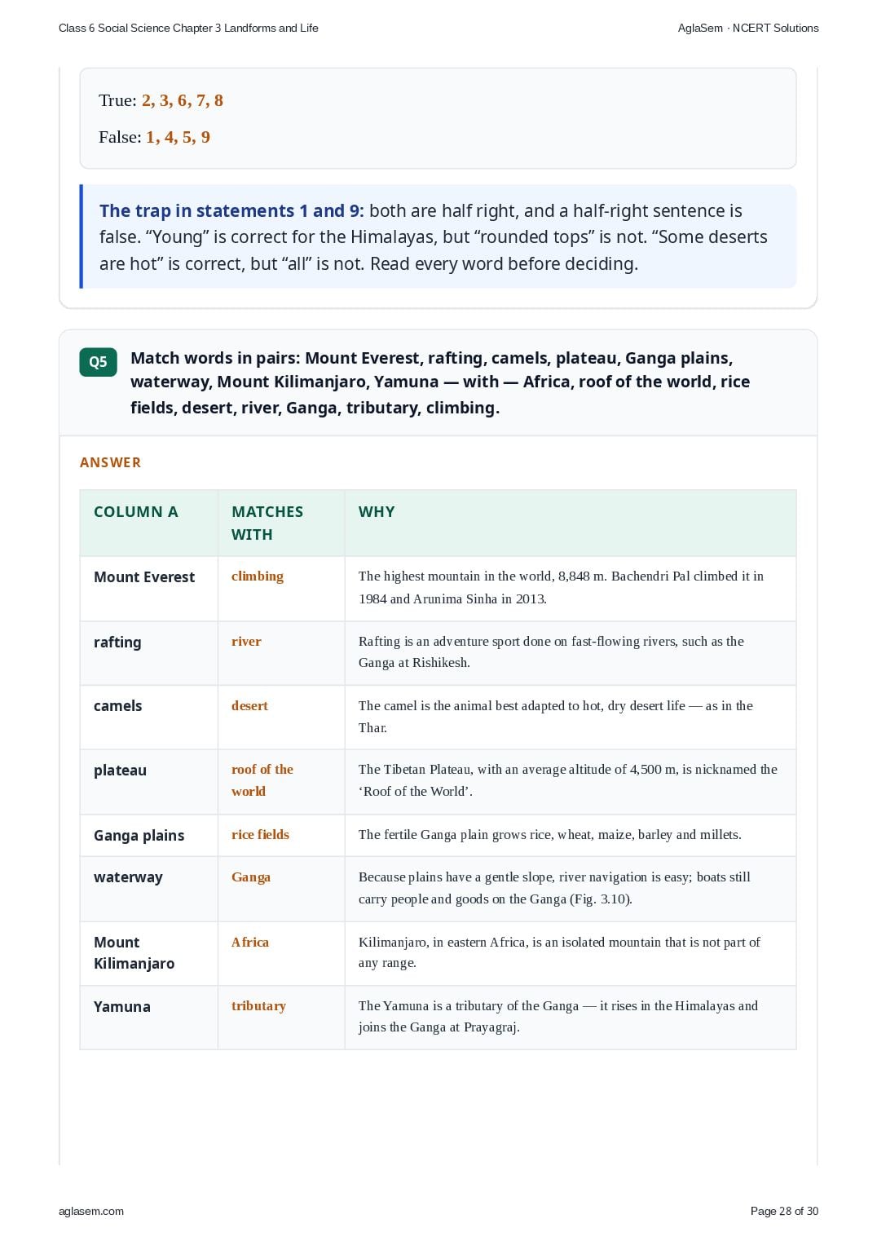Click the 'rice fields' match text
The width and height of the screenshot is (877, 1241).
click(260, 834)
